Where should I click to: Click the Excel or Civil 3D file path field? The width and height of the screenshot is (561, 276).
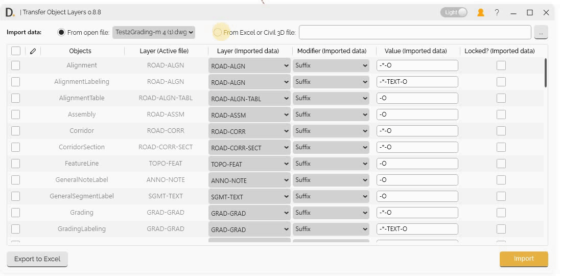pos(415,32)
